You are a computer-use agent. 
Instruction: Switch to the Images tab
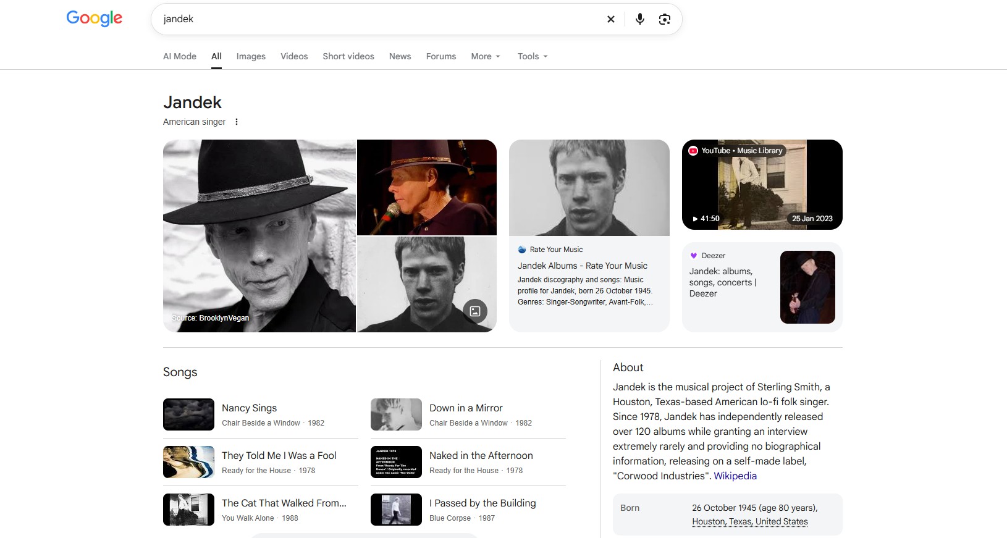click(251, 56)
